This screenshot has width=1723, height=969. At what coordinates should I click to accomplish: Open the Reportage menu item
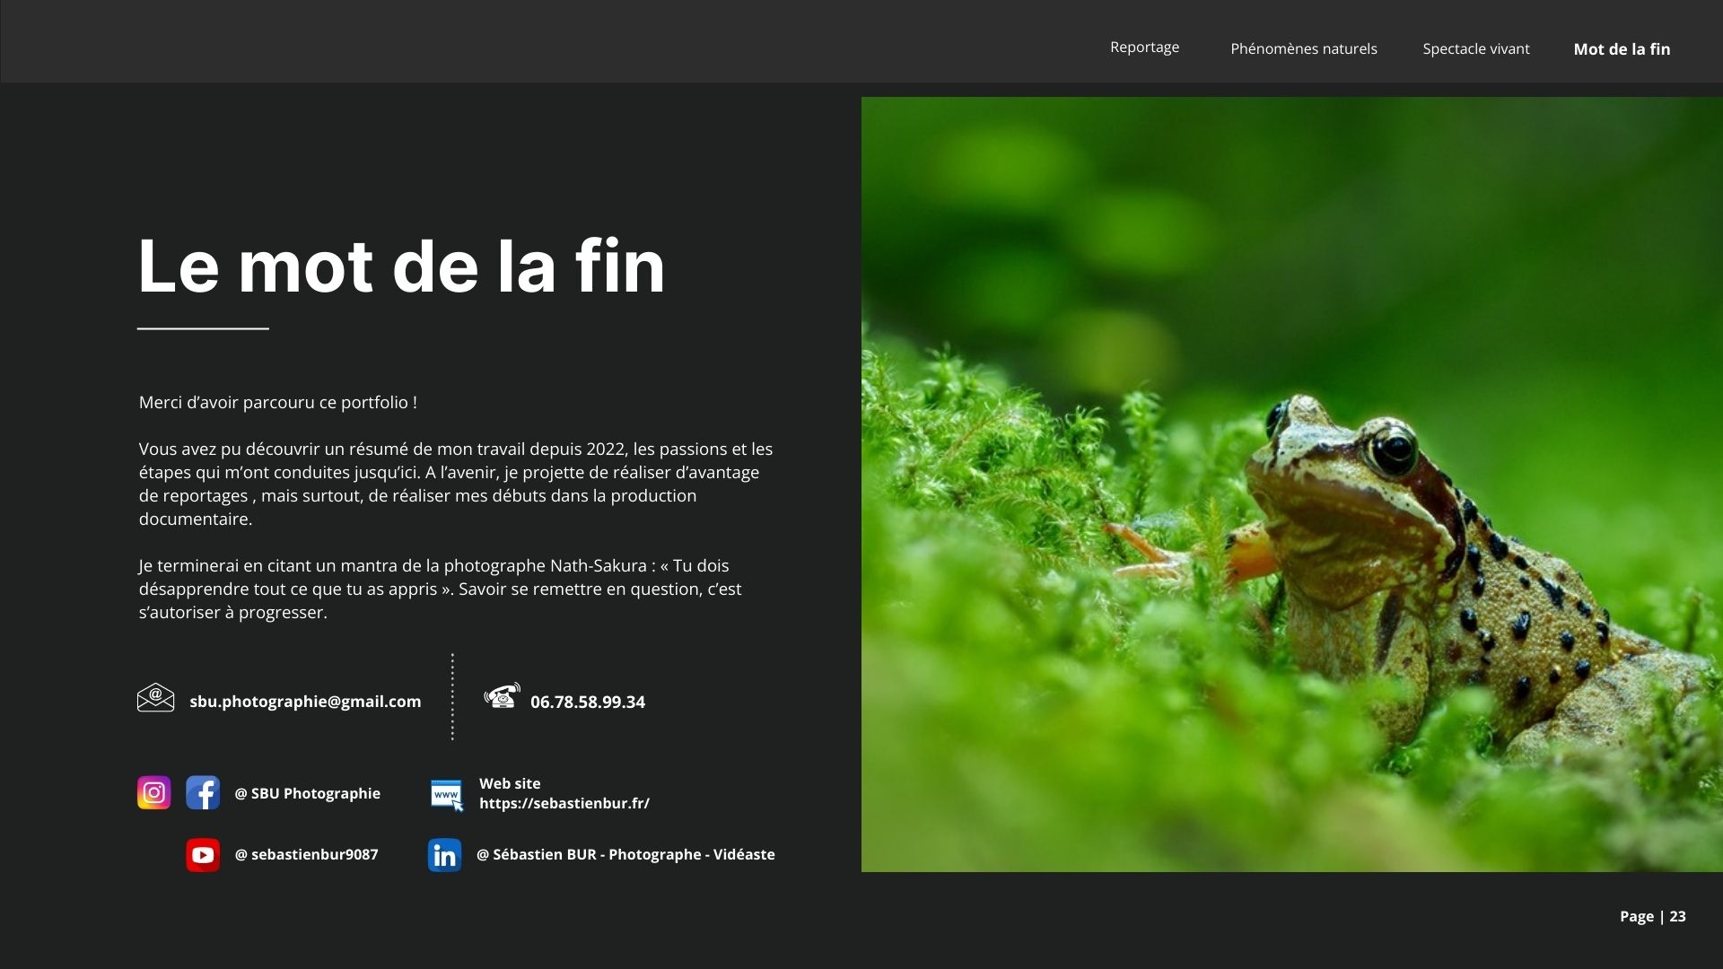point(1144,48)
